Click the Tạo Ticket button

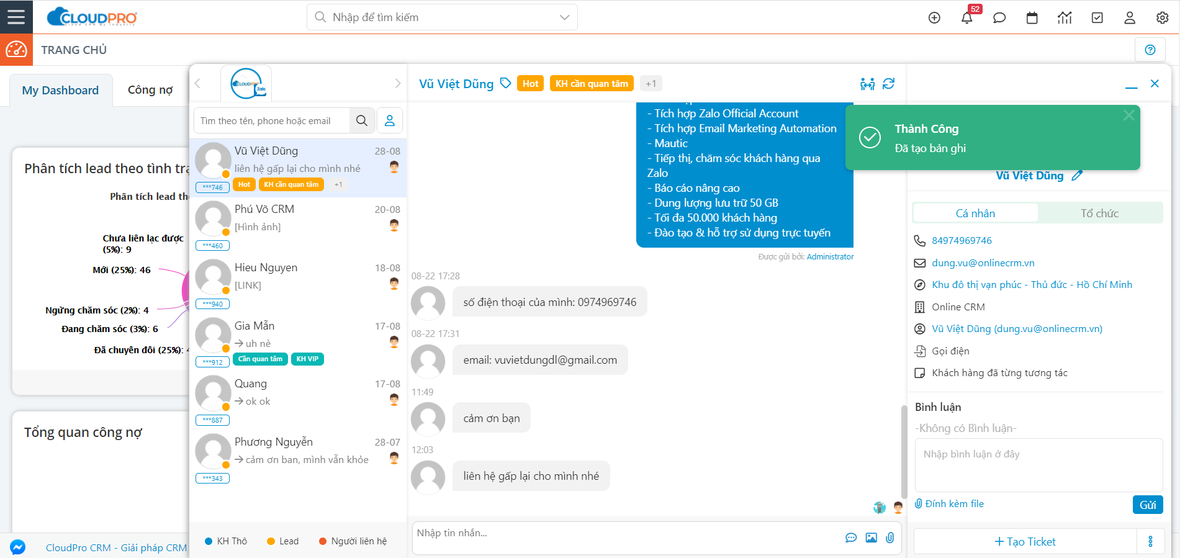[1025, 541]
